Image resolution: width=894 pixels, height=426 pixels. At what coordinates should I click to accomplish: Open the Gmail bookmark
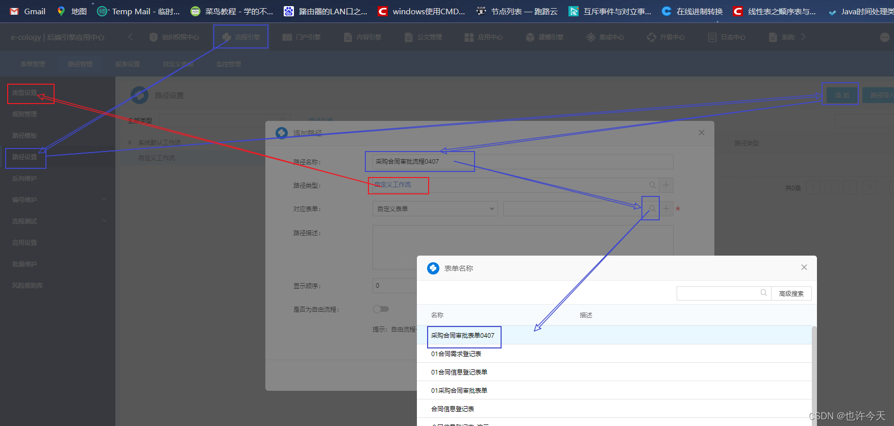tap(28, 11)
